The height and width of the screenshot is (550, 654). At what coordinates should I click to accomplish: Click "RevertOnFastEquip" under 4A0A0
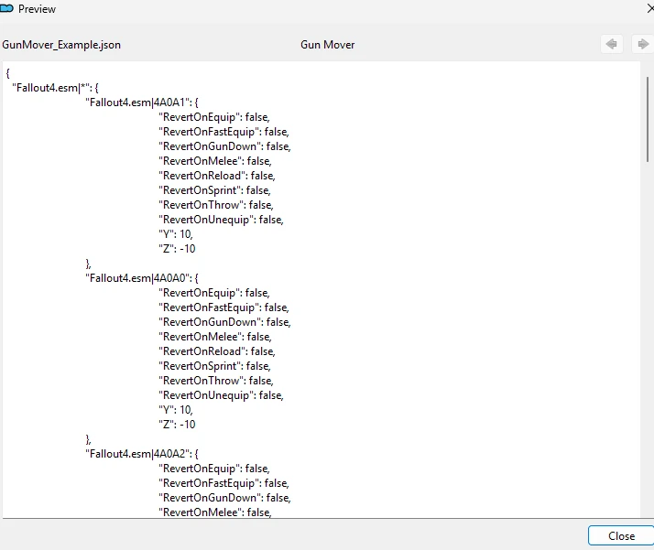(223, 307)
